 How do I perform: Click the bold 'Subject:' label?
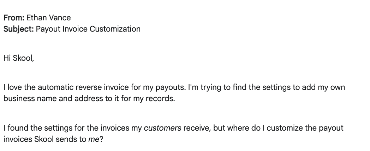(19, 29)
